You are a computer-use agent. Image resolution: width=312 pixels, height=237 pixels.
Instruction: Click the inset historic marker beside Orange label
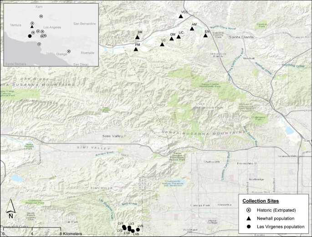click(69, 51)
